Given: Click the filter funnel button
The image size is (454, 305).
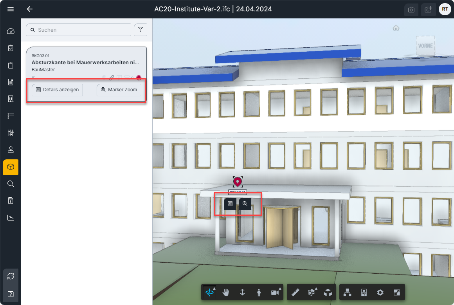Looking at the screenshot, I should tap(141, 29).
